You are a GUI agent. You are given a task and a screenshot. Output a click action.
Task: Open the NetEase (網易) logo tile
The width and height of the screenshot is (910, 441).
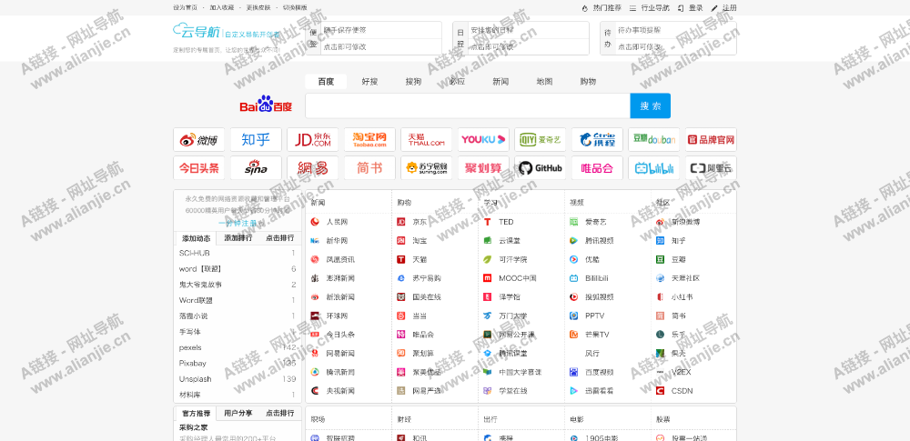tap(312, 167)
